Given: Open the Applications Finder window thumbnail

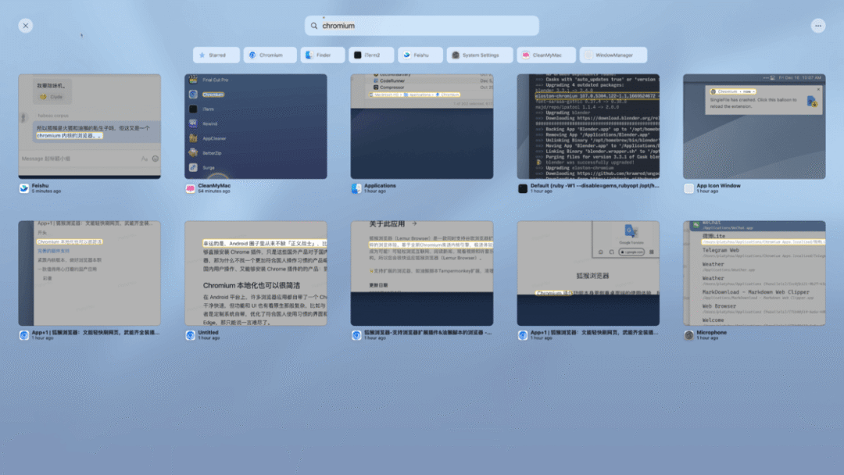Looking at the screenshot, I should tap(421, 127).
